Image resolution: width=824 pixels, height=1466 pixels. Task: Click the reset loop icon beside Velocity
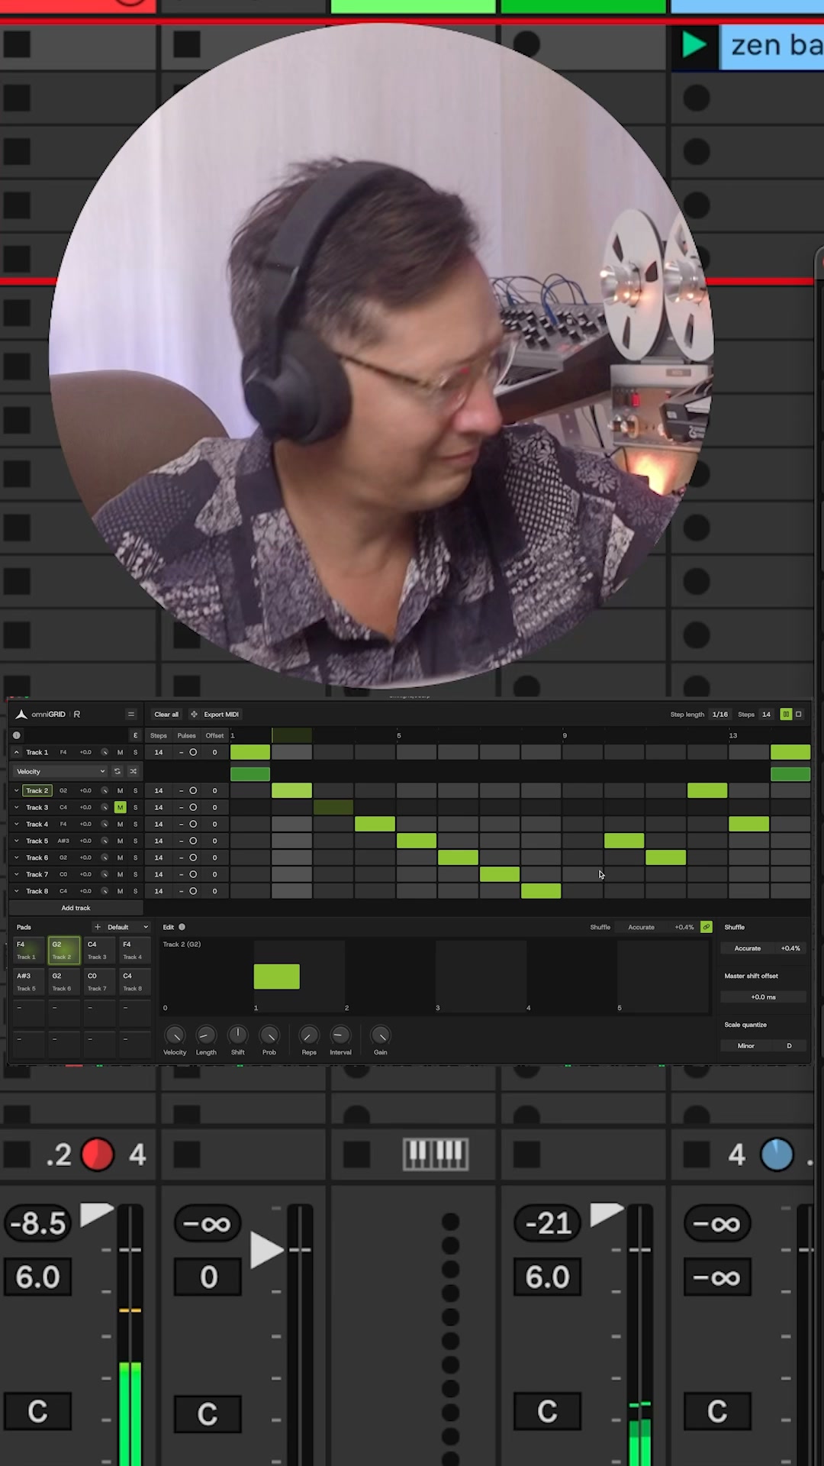point(117,771)
